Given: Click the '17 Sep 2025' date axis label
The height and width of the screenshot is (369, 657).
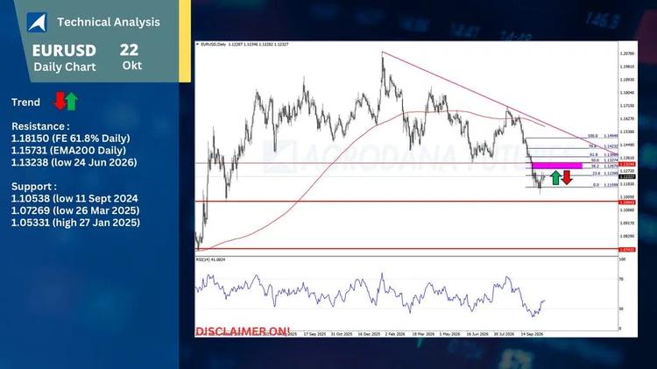Looking at the screenshot, I should 314,334.
